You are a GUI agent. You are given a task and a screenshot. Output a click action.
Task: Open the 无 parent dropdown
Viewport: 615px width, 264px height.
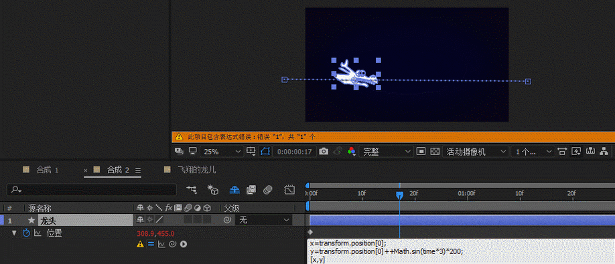(x=263, y=220)
